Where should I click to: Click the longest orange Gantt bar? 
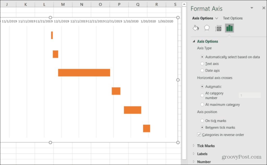pos(84,73)
